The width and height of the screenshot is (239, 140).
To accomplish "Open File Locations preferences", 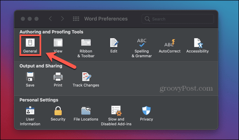I will [86, 114].
